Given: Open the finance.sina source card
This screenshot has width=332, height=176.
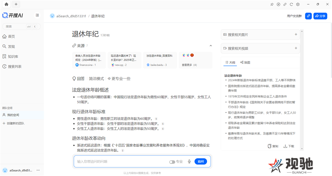Looking at the screenshot, I should [x=89, y=60].
